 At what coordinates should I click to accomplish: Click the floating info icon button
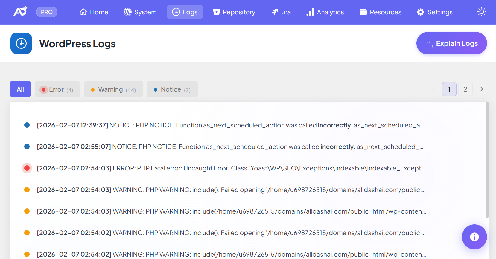pos(474,237)
